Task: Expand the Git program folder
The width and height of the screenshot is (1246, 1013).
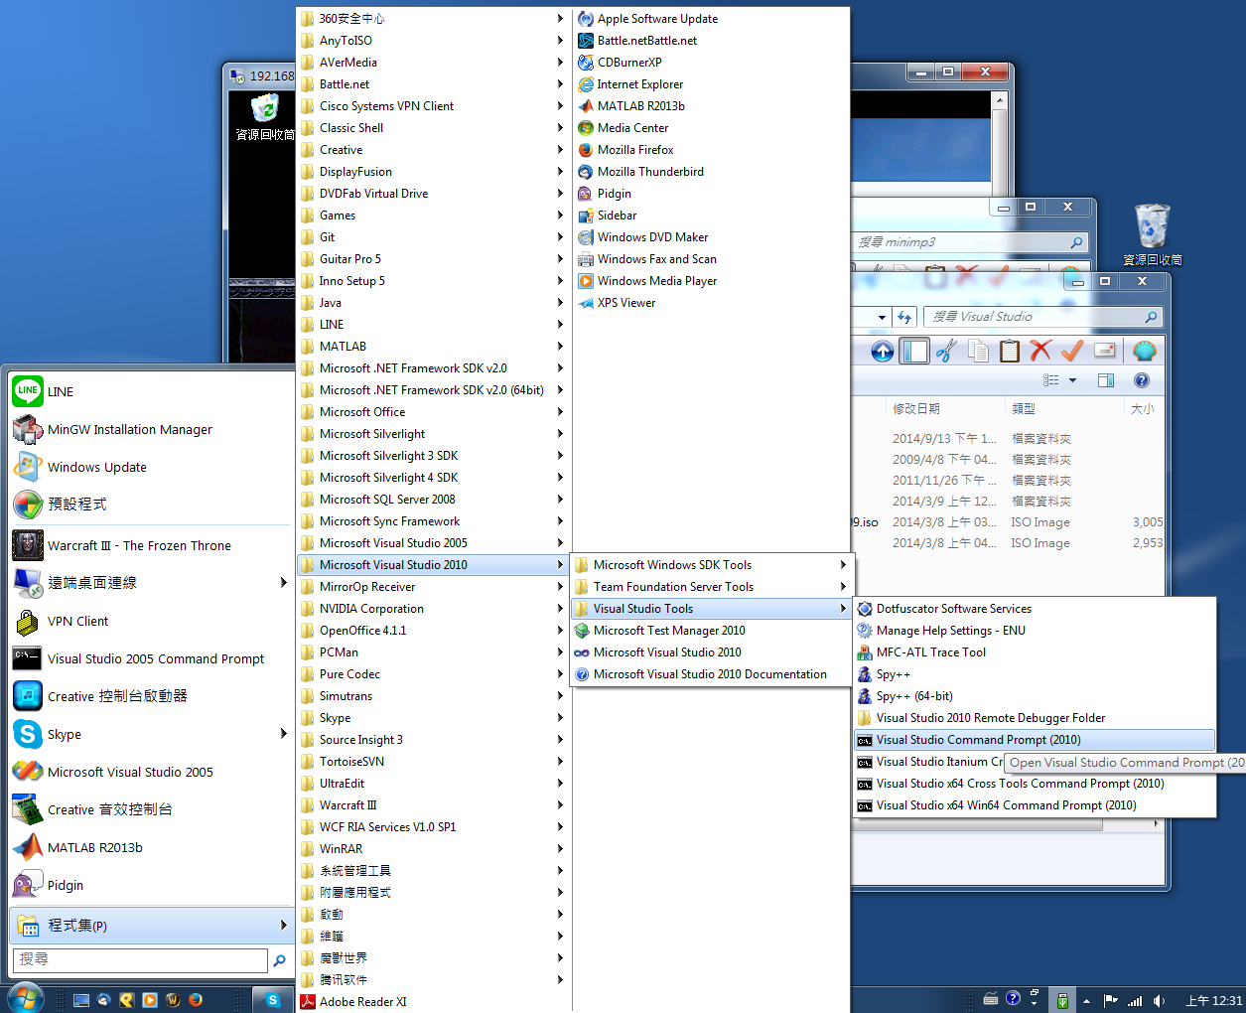Action: pos(433,237)
